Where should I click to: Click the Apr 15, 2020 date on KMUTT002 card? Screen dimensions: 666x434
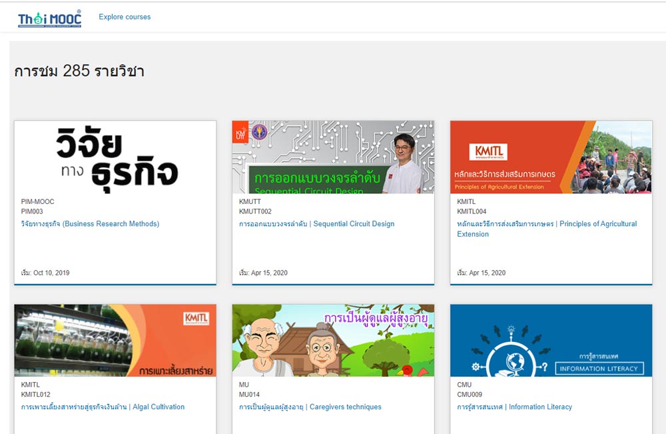(269, 273)
